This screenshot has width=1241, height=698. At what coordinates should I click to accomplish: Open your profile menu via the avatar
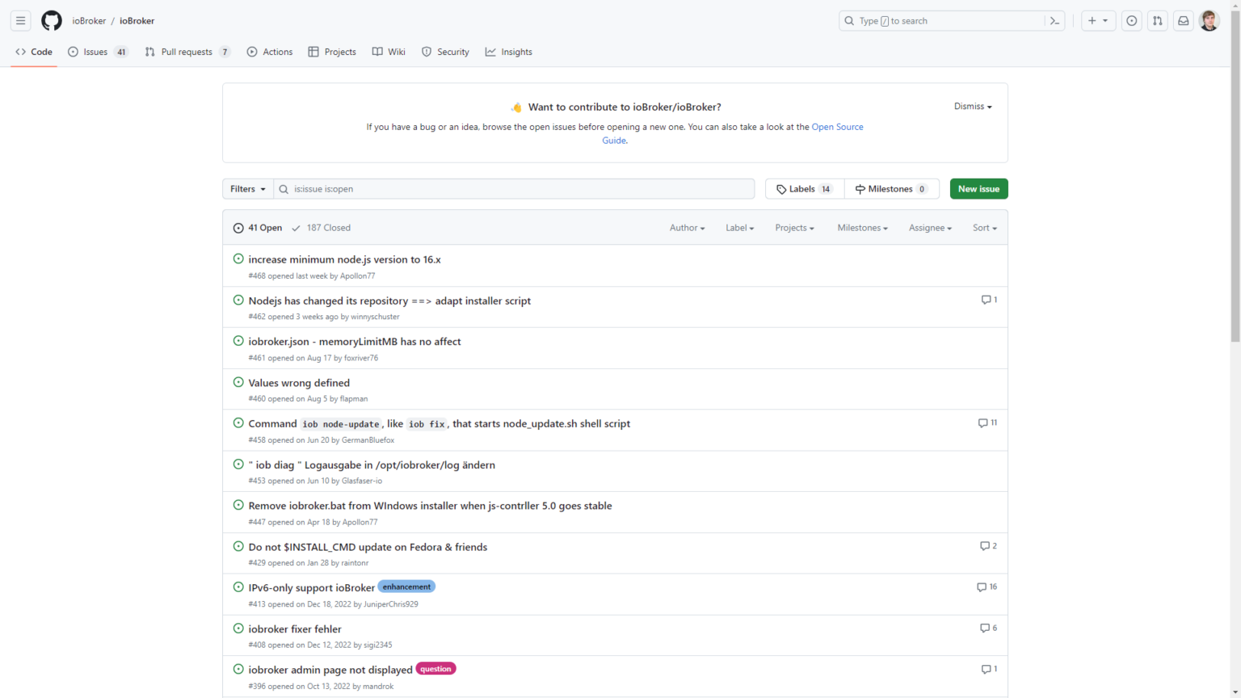pyautogui.click(x=1209, y=20)
